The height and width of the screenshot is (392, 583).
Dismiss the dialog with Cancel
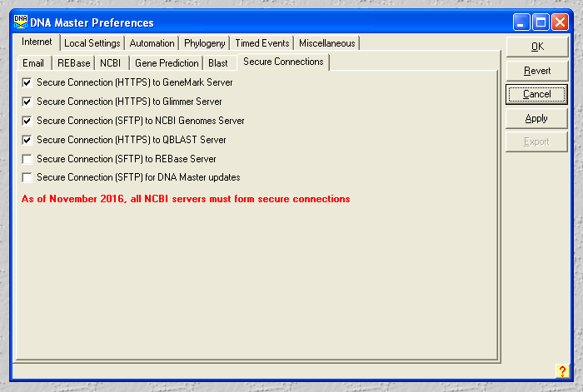click(537, 94)
